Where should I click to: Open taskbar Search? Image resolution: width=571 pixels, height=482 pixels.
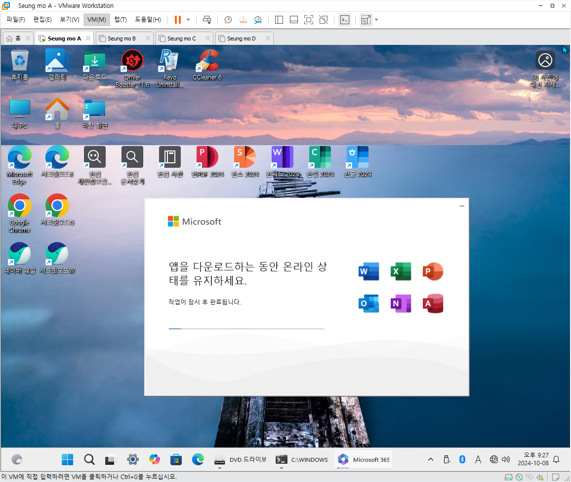click(x=89, y=459)
